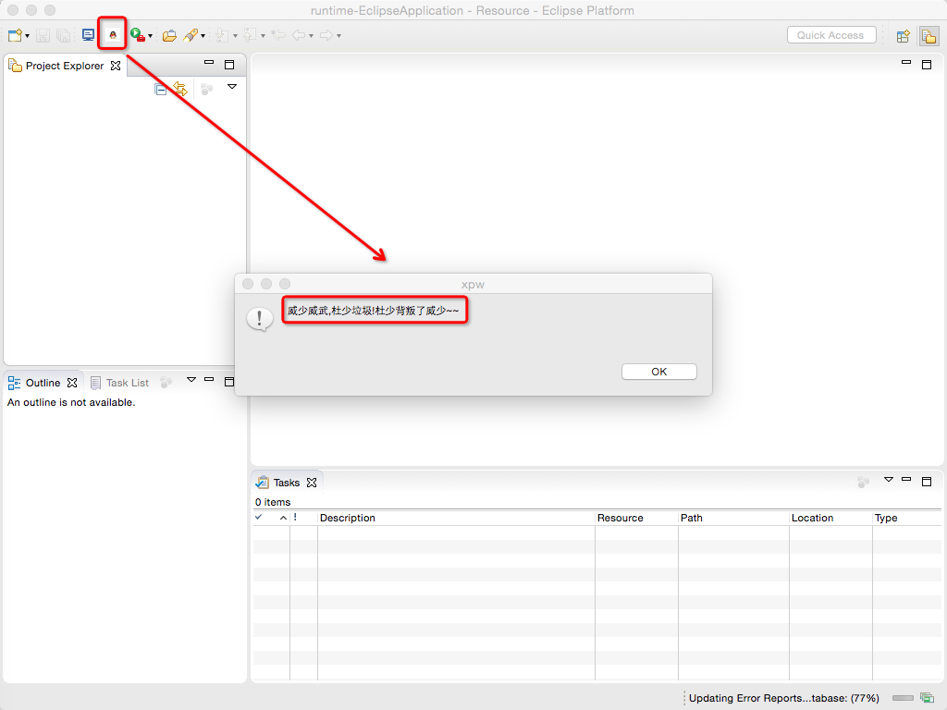Click the status bar progress indicator bar

tap(903, 698)
